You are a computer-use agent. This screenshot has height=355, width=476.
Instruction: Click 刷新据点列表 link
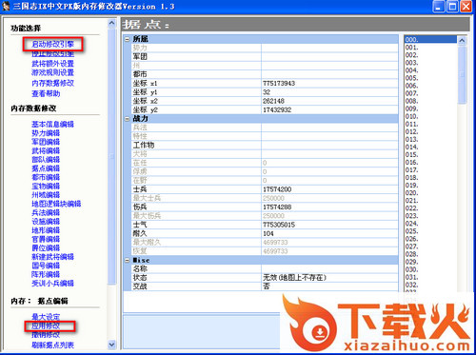52,345
